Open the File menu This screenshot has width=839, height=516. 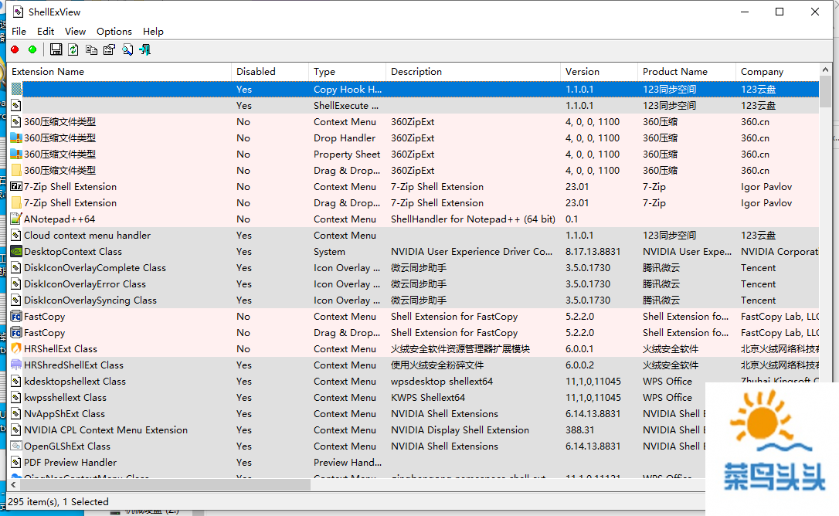pyautogui.click(x=19, y=32)
